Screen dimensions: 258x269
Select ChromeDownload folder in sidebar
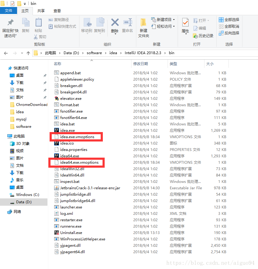coord(29,105)
